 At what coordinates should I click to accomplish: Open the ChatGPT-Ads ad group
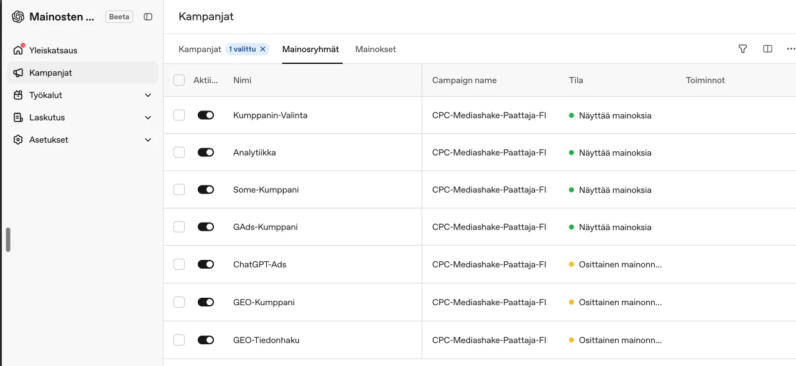click(259, 264)
